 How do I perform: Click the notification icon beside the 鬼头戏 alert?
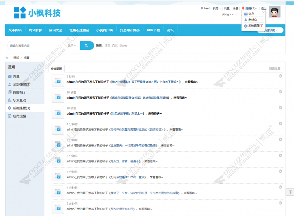click(x=58, y=160)
